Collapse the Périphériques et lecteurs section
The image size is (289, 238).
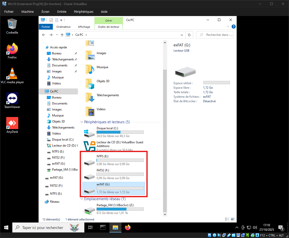(82, 122)
